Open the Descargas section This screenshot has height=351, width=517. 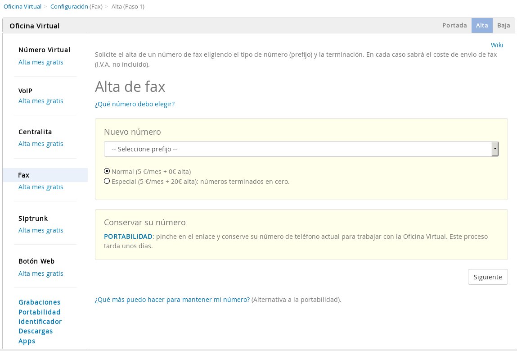pyautogui.click(x=36, y=331)
